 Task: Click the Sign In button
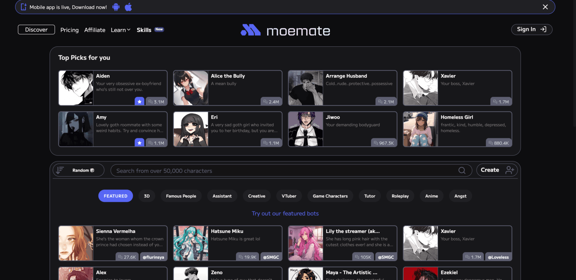coord(532,29)
